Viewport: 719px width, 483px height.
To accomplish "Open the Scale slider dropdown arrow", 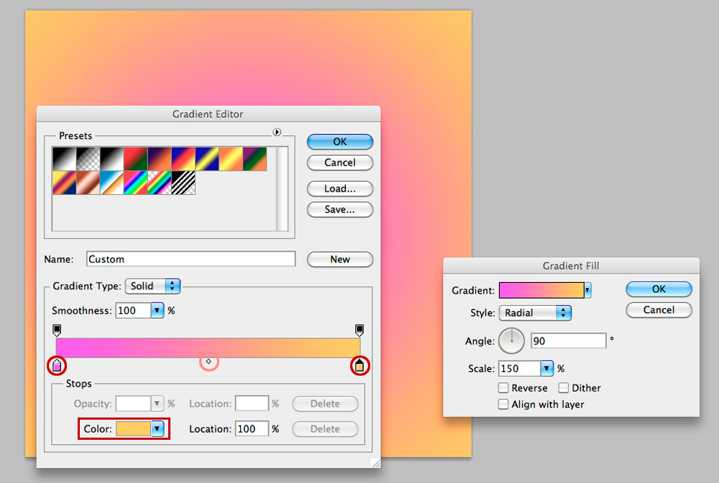I will click(x=547, y=369).
